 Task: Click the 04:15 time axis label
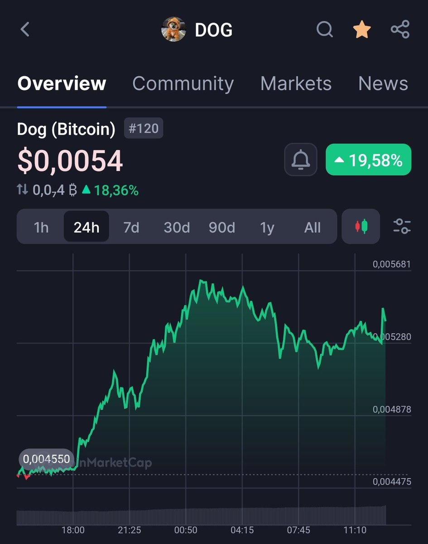pyautogui.click(x=242, y=530)
